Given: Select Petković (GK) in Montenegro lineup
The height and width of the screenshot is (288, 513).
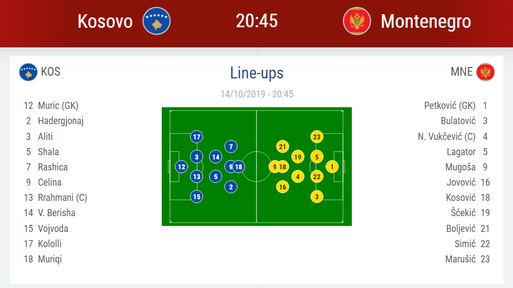Looking at the screenshot, I should [450, 106].
